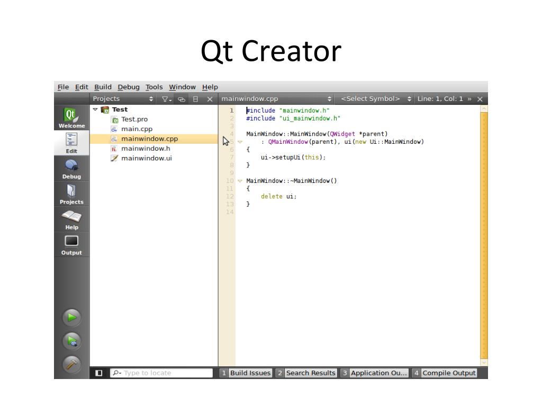Viewport: 542px width, 406px height.
Task: Select mainwindow.ui in the project tree
Action: (x=146, y=158)
